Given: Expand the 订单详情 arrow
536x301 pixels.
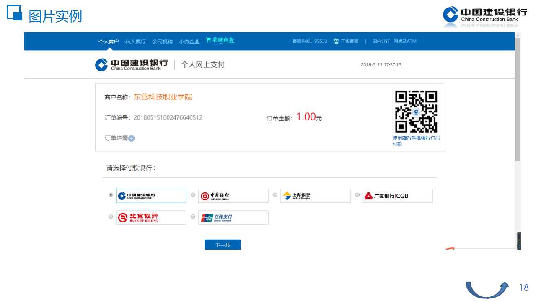Looking at the screenshot, I should pyautogui.click(x=132, y=139).
